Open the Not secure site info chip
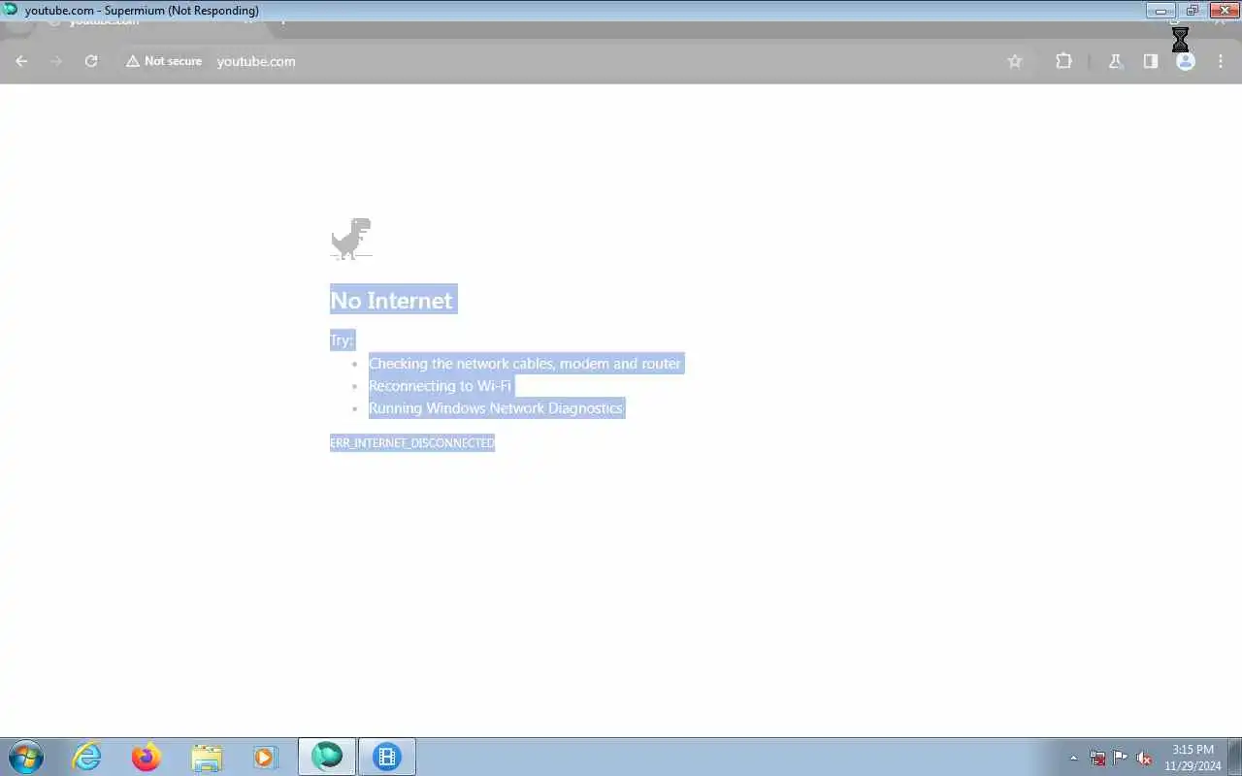 (164, 61)
